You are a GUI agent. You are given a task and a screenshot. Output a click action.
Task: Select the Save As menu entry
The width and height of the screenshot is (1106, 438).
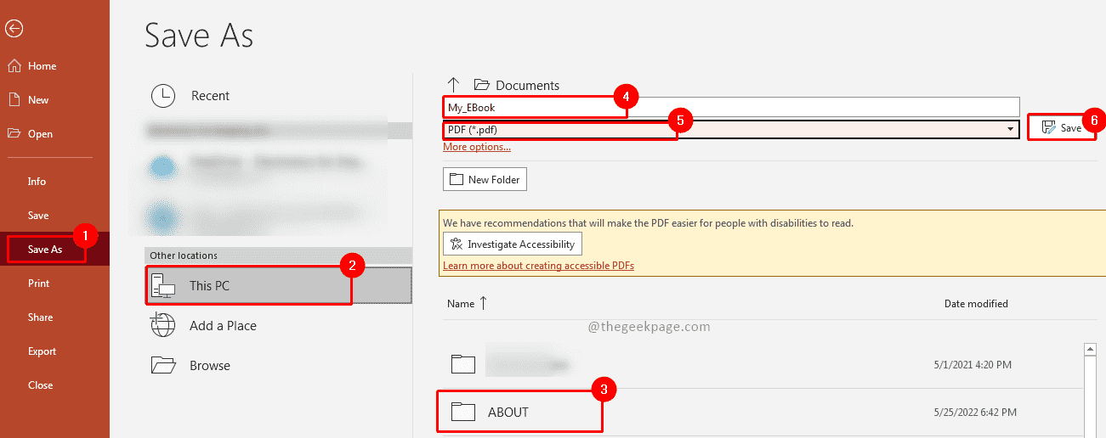coord(54,249)
